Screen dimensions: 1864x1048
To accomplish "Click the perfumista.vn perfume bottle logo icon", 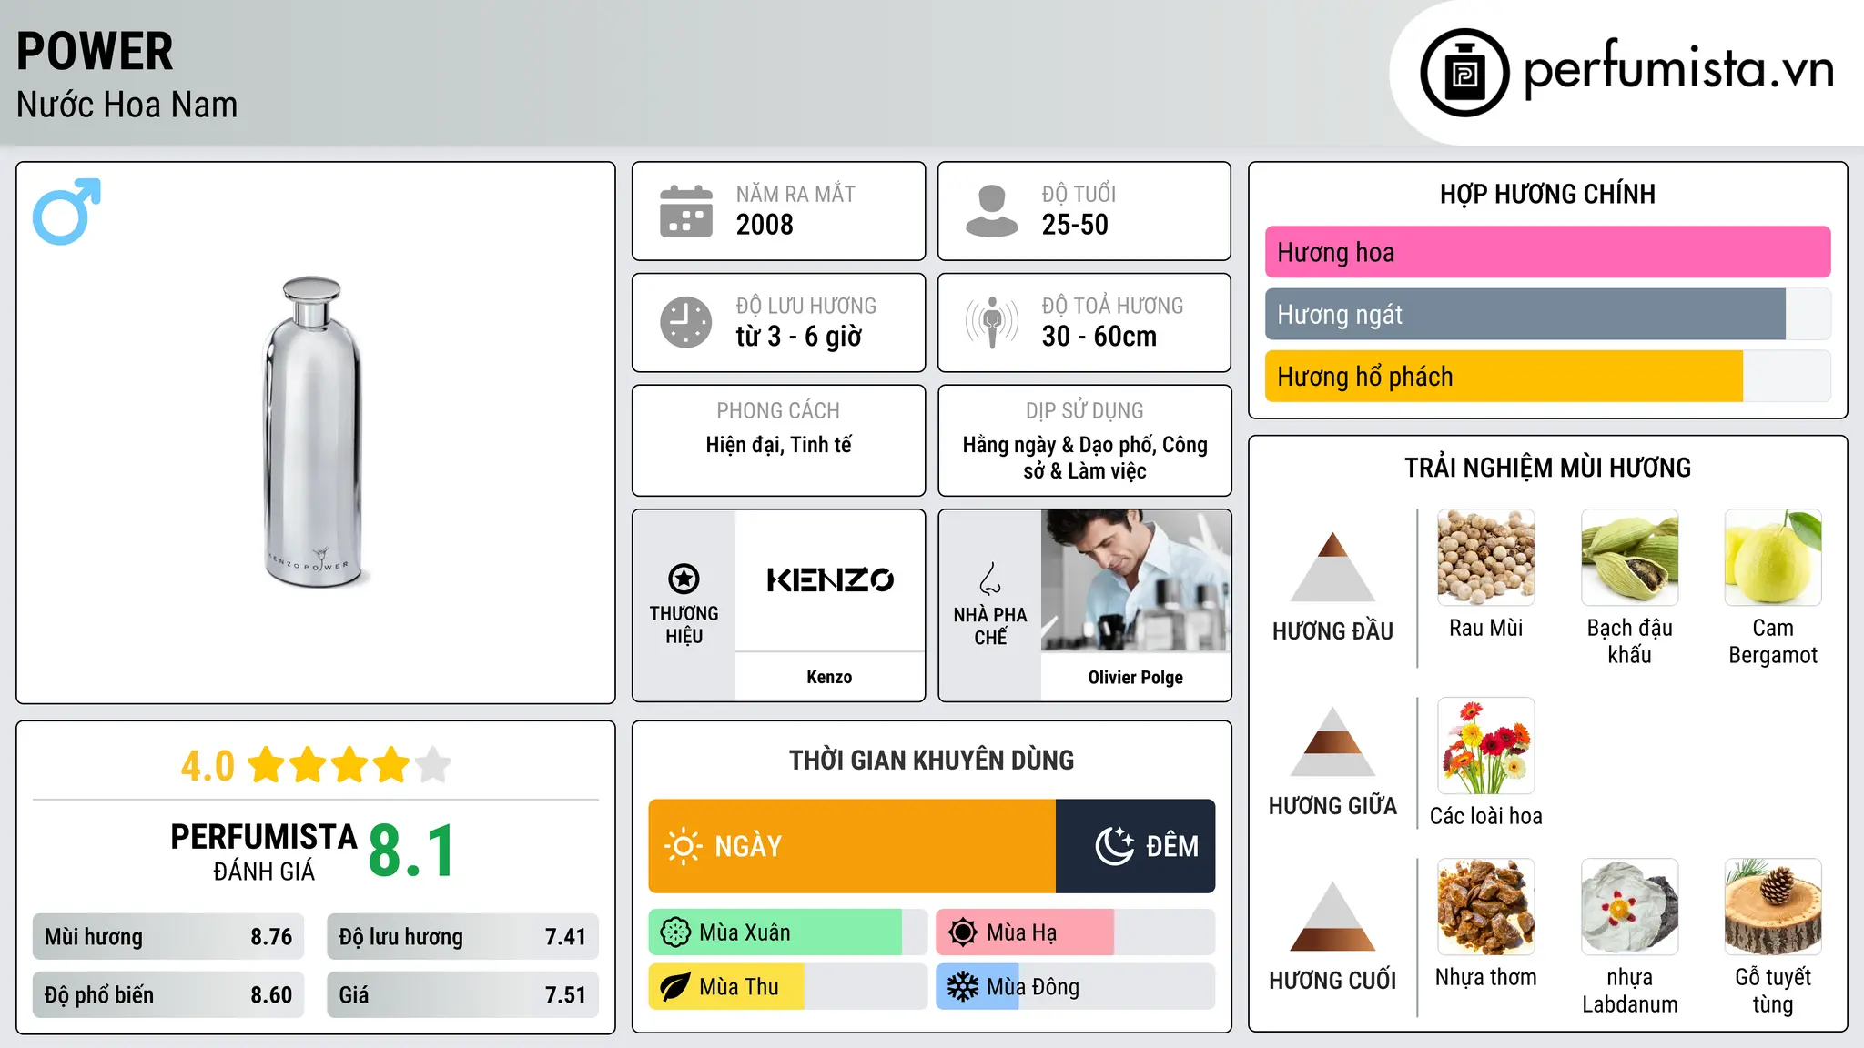I will 1464,73.
